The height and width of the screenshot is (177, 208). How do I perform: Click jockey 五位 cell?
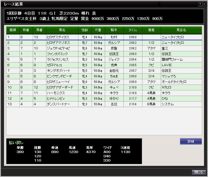click(114, 104)
